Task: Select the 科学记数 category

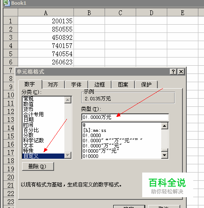Action: [43, 141]
